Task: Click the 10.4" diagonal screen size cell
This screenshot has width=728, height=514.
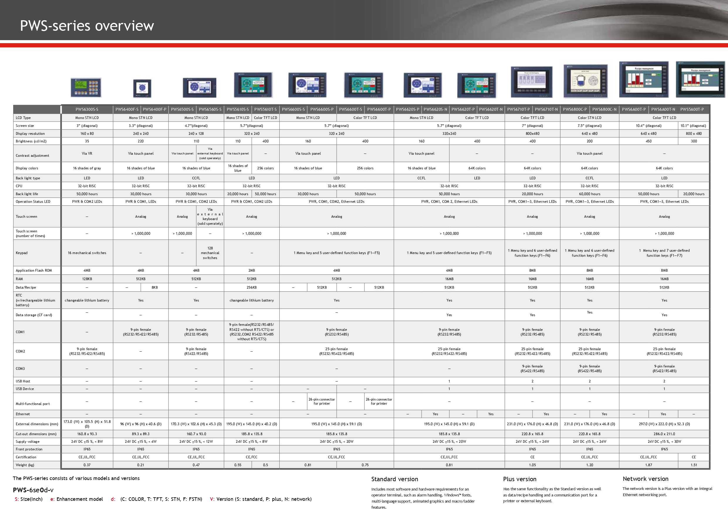Action: pos(648,125)
